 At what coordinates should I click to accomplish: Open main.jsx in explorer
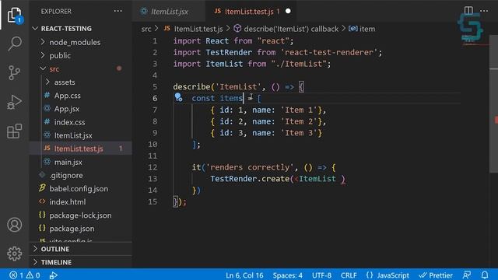pyautogui.click(x=68, y=162)
